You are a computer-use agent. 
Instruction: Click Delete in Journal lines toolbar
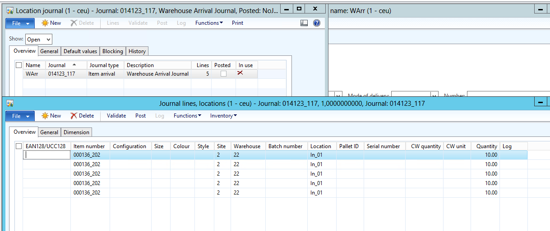pyautogui.click(x=82, y=116)
